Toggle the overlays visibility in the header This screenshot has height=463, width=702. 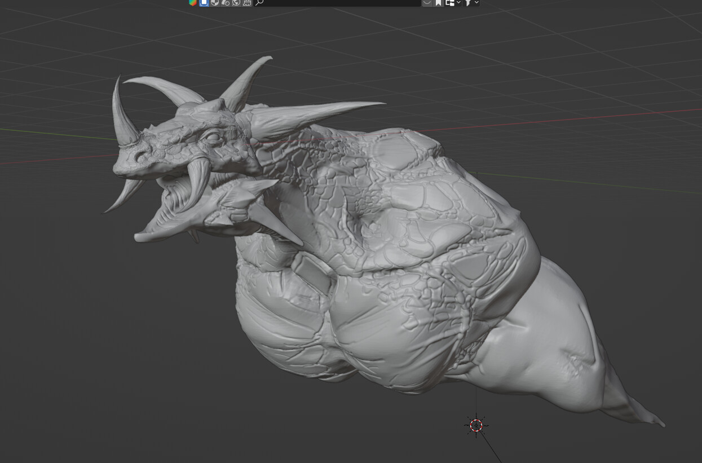pyautogui.click(x=449, y=3)
